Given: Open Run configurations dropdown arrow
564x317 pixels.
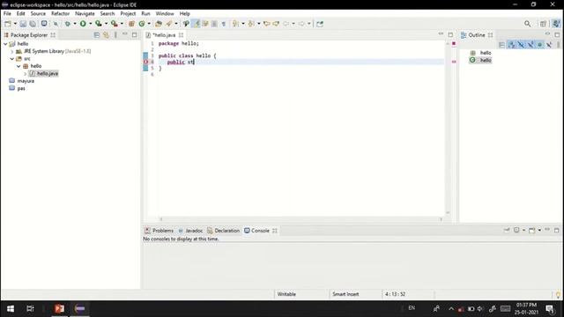Looking at the screenshot, I should click(90, 24).
